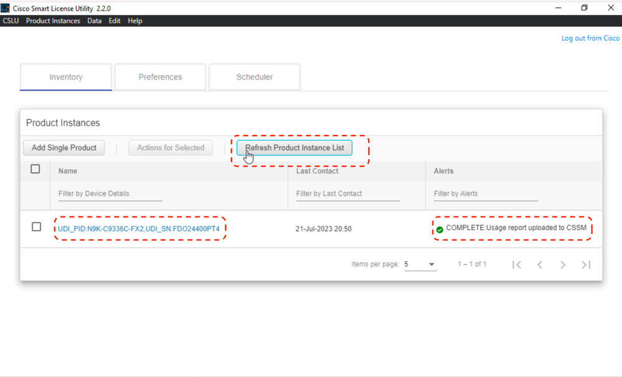
Task: Click the next page arrow icon
Action: pyautogui.click(x=562, y=264)
